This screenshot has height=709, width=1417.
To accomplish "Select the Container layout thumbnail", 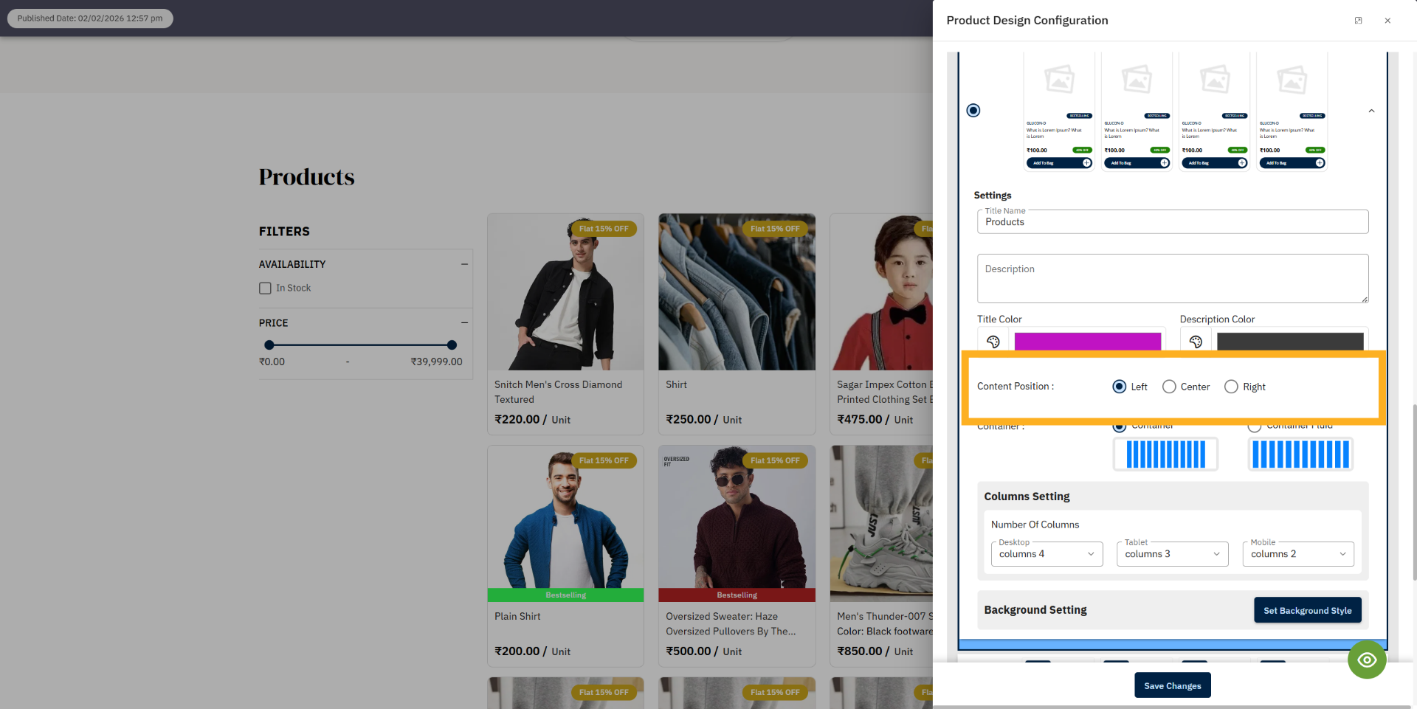I will tap(1165, 454).
